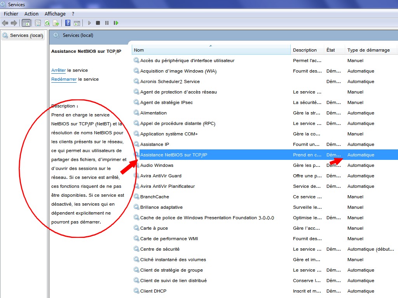Click the Forward arrow in toolbar
The height and width of the screenshot is (298, 398).
(14, 23)
